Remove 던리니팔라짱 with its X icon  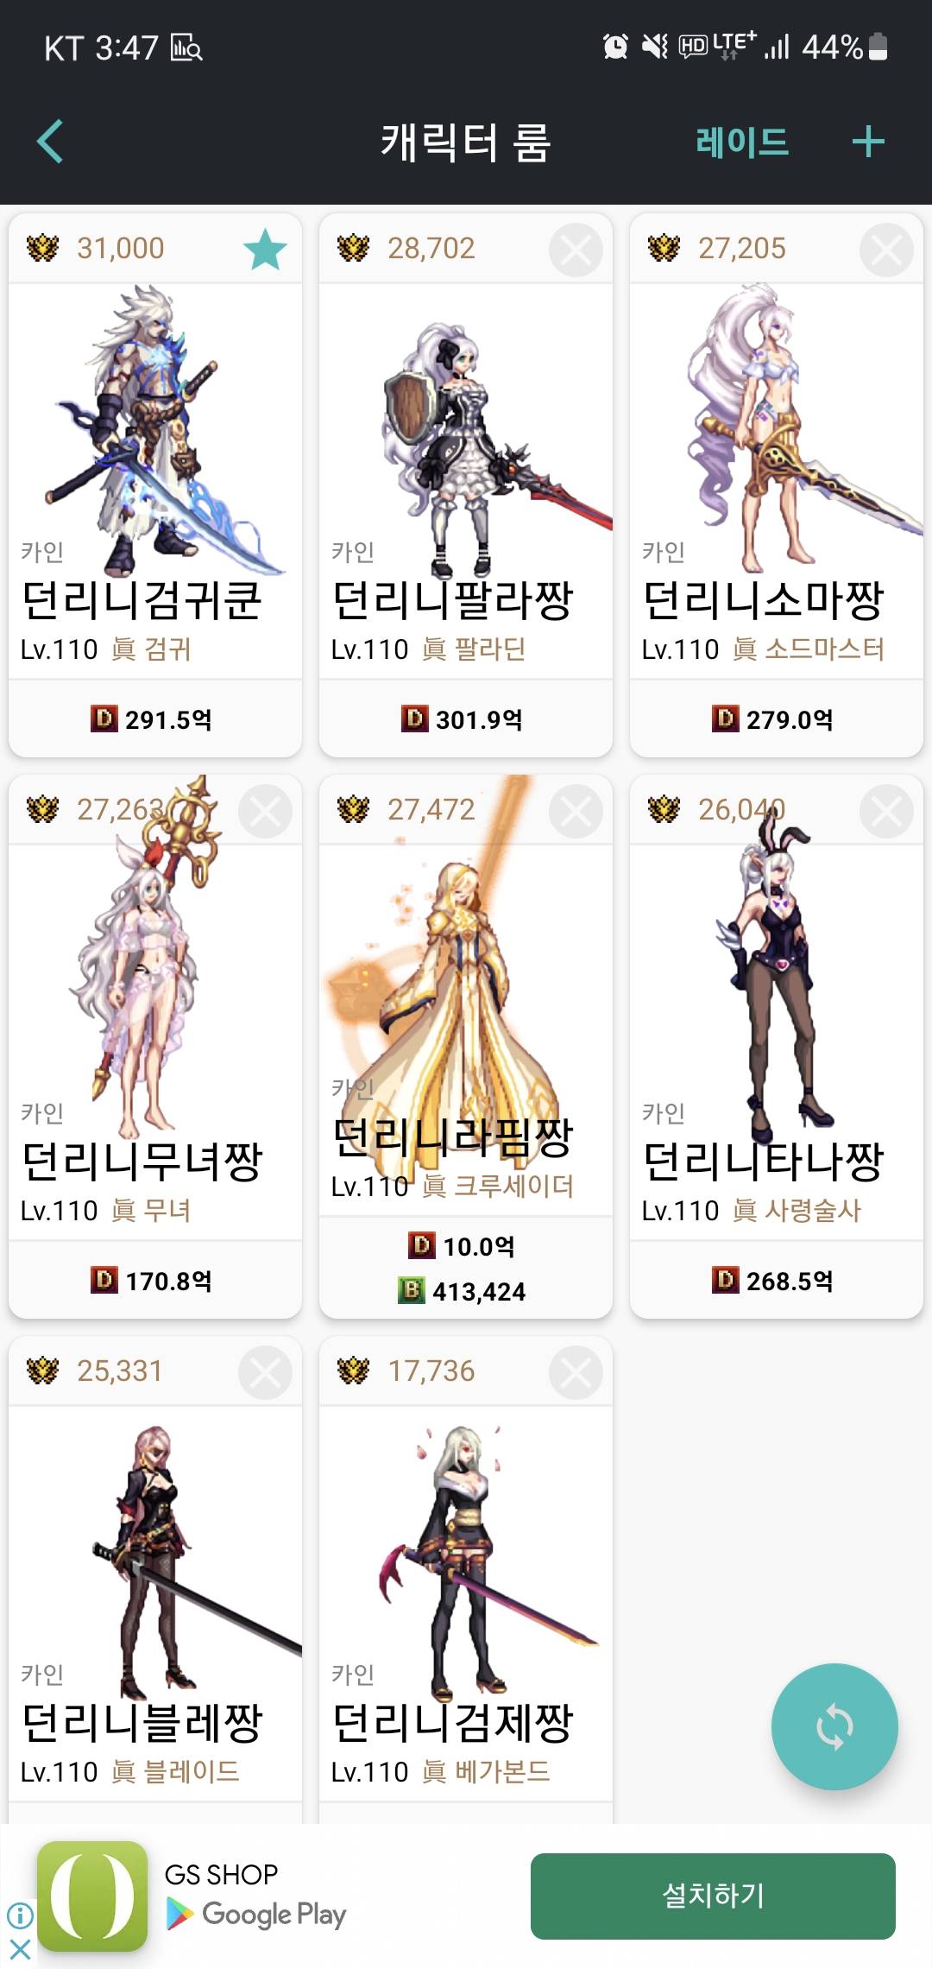tap(576, 250)
